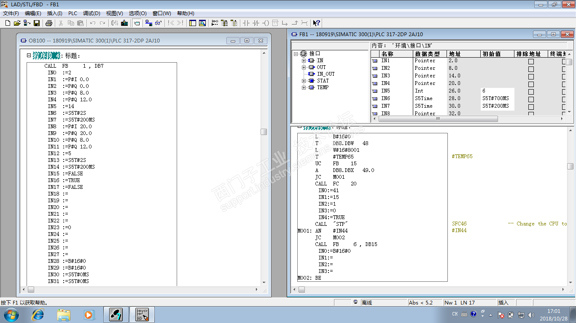Show hidden system tray icons
The height and width of the screenshot is (323, 576).
(x=490, y=315)
